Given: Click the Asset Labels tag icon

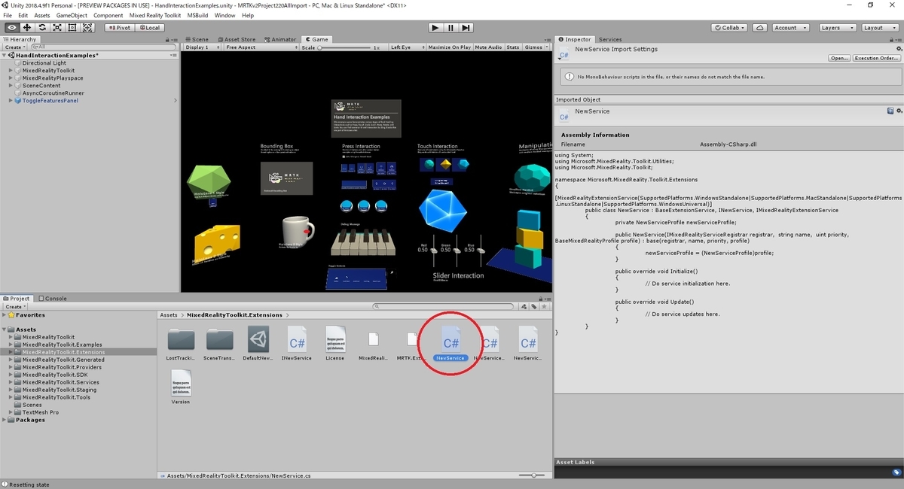Looking at the screenshot, I should pos(896,472).
